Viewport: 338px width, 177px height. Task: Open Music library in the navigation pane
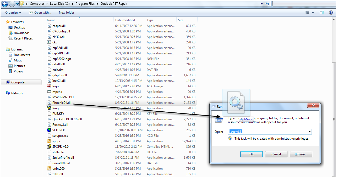tap(18, 60)
